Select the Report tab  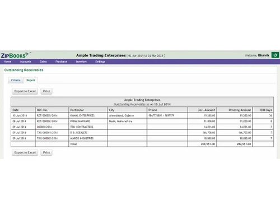(31, 80)
